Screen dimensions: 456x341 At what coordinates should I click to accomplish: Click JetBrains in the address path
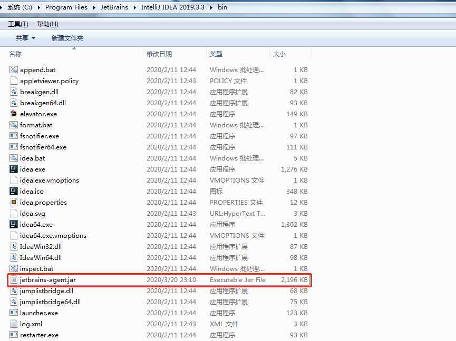tap(114, 7)
